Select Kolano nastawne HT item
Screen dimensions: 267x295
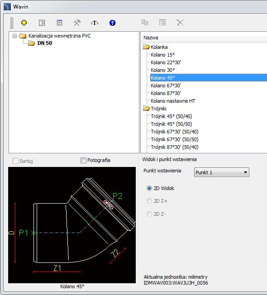(x=173, y=101)
